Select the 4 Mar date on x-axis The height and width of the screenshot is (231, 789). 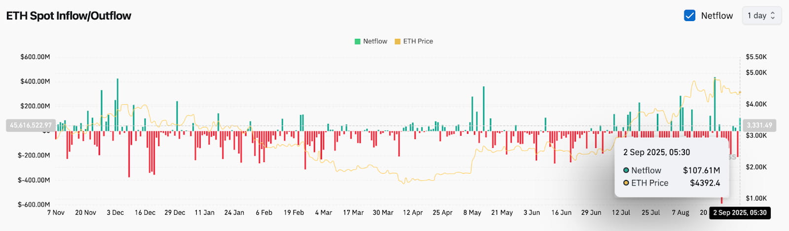(x=323, y=213)
